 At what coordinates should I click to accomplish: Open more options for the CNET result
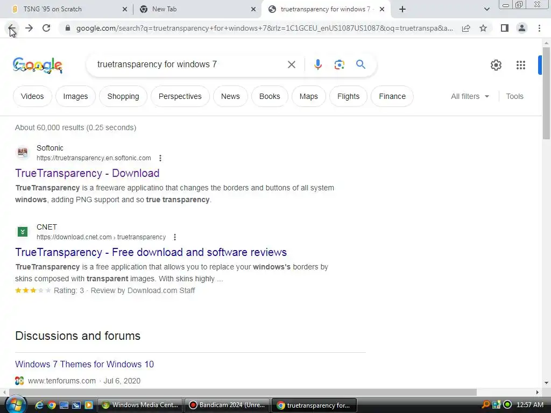pos(175,237)
